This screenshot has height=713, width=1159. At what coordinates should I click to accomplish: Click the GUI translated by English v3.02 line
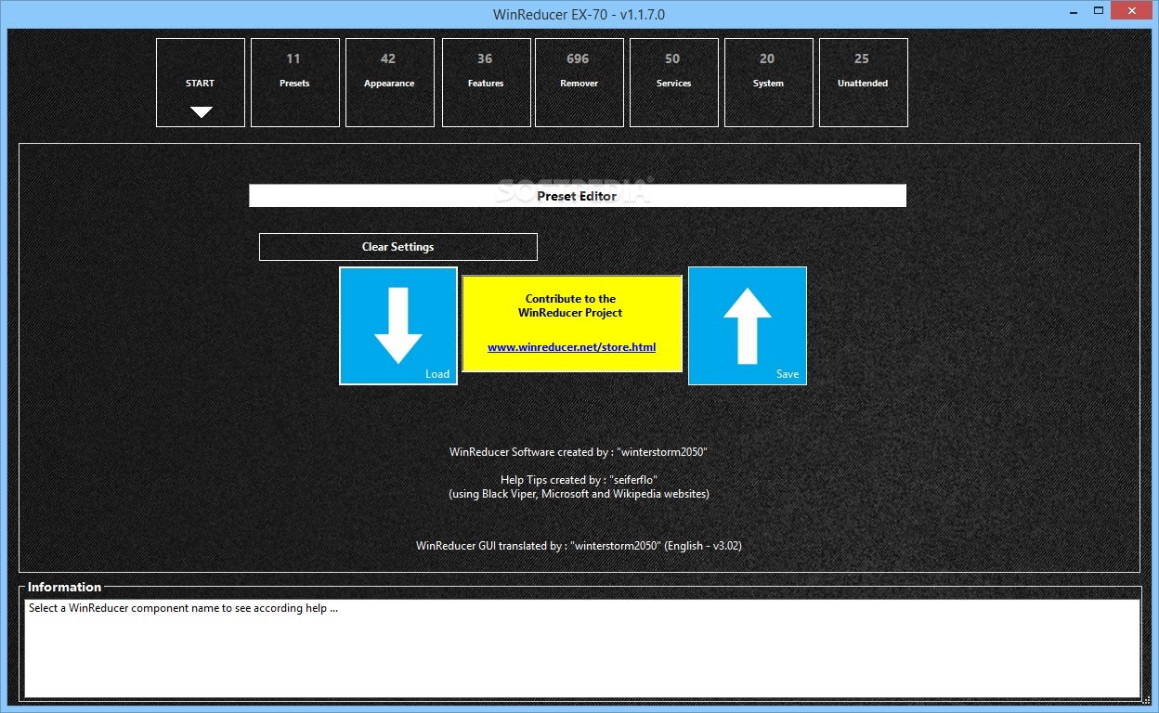(579, 546)
